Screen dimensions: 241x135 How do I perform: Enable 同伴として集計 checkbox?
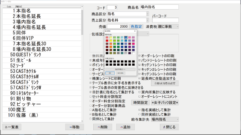click(x=91, y=119)
